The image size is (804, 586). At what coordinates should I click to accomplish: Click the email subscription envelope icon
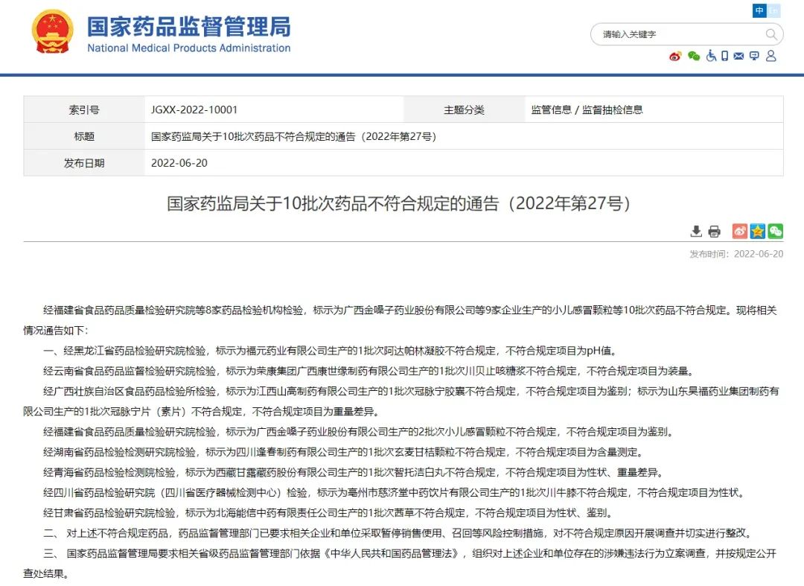pos(739,57)
